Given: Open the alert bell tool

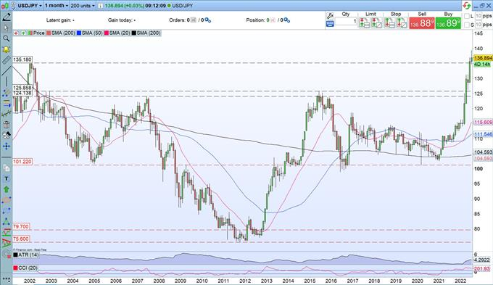Looking at the screenshot, I should (x=6, y=49).
